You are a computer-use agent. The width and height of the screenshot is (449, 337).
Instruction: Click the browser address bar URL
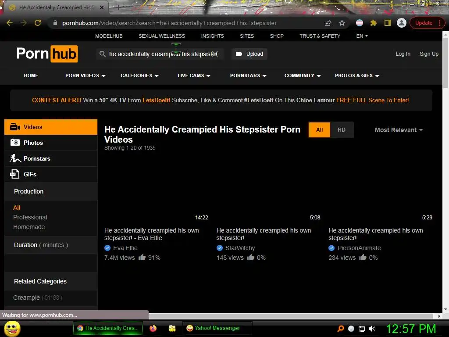170,23
